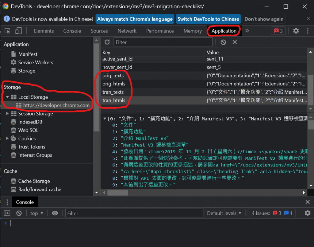Create a live expression eye icon
The image size is (314, 247).
55,213
